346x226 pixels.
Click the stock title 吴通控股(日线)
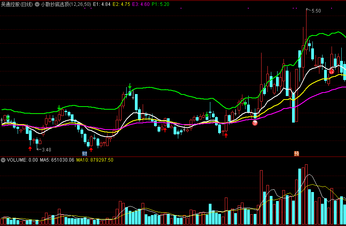coord(17,4)
